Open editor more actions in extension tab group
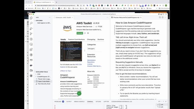 [x=107, y=18]
